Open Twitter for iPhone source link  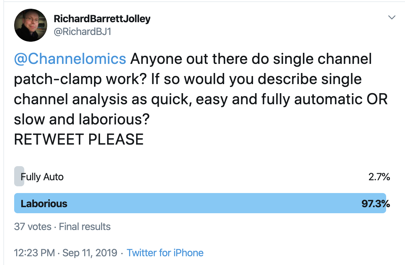(x=165, y=253)
